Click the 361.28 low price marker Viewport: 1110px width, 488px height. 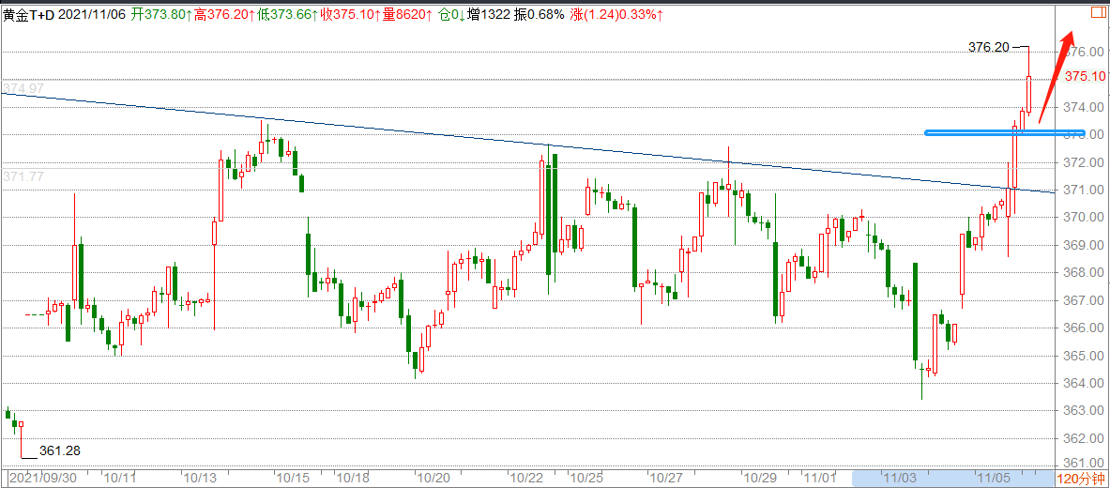pos(59,450)
